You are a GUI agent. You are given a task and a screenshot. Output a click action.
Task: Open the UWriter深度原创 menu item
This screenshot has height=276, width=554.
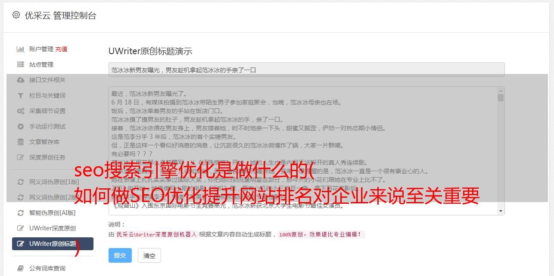53,228
